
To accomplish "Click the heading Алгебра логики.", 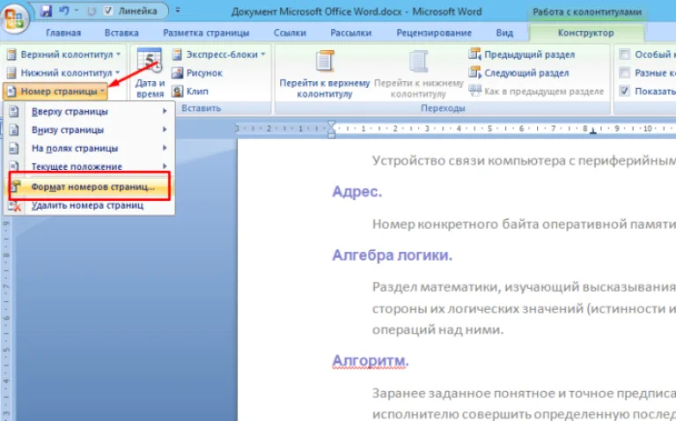I will coord(392,255).
